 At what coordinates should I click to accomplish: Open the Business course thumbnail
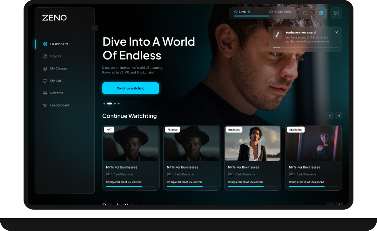(x=252, y=143)
